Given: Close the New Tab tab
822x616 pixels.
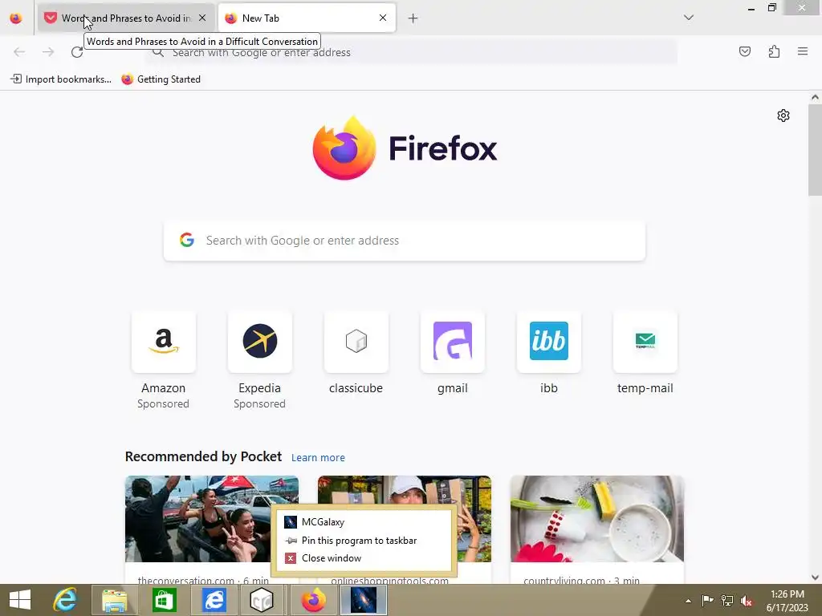Looking at the screenshot, I should tap(383, 18).
